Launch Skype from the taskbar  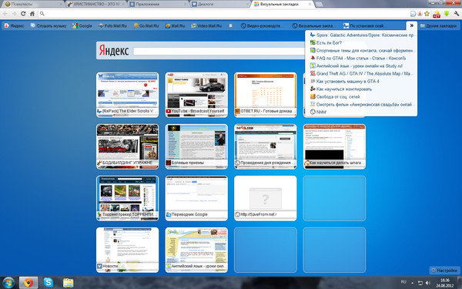click(x=49, y=283)
